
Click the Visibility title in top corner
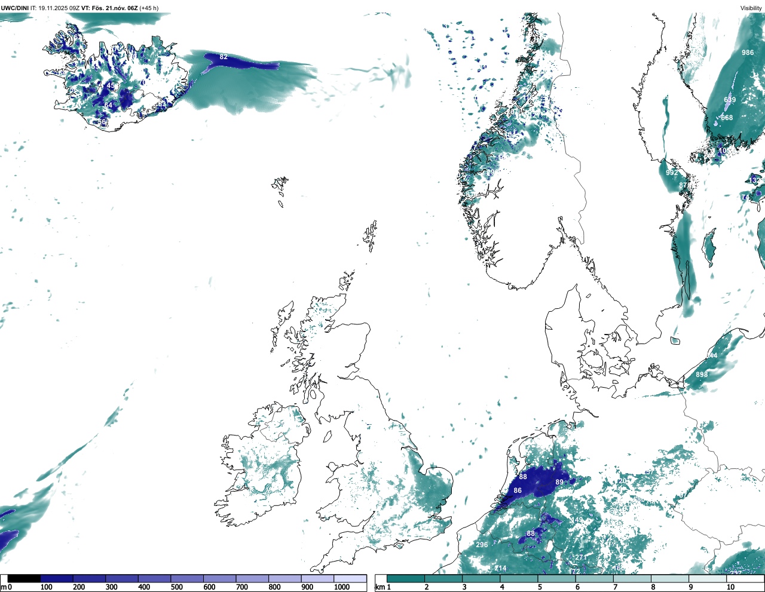tap(751, 8)
